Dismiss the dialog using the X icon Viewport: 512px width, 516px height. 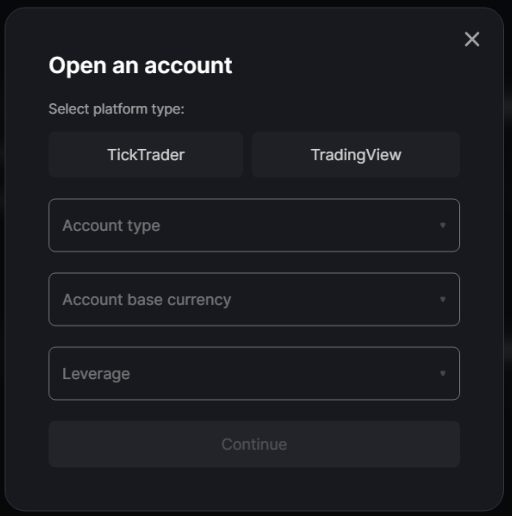(471, 39)
